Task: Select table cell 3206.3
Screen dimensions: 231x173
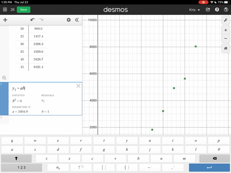Action: [x=38, y=44]
